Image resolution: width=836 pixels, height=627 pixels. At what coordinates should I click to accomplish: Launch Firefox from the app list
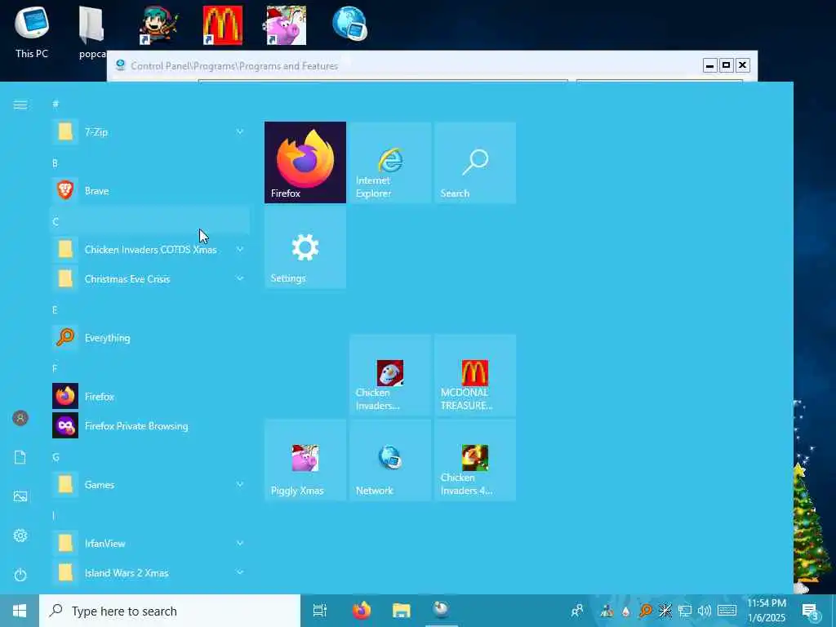(x=150, y=396)
